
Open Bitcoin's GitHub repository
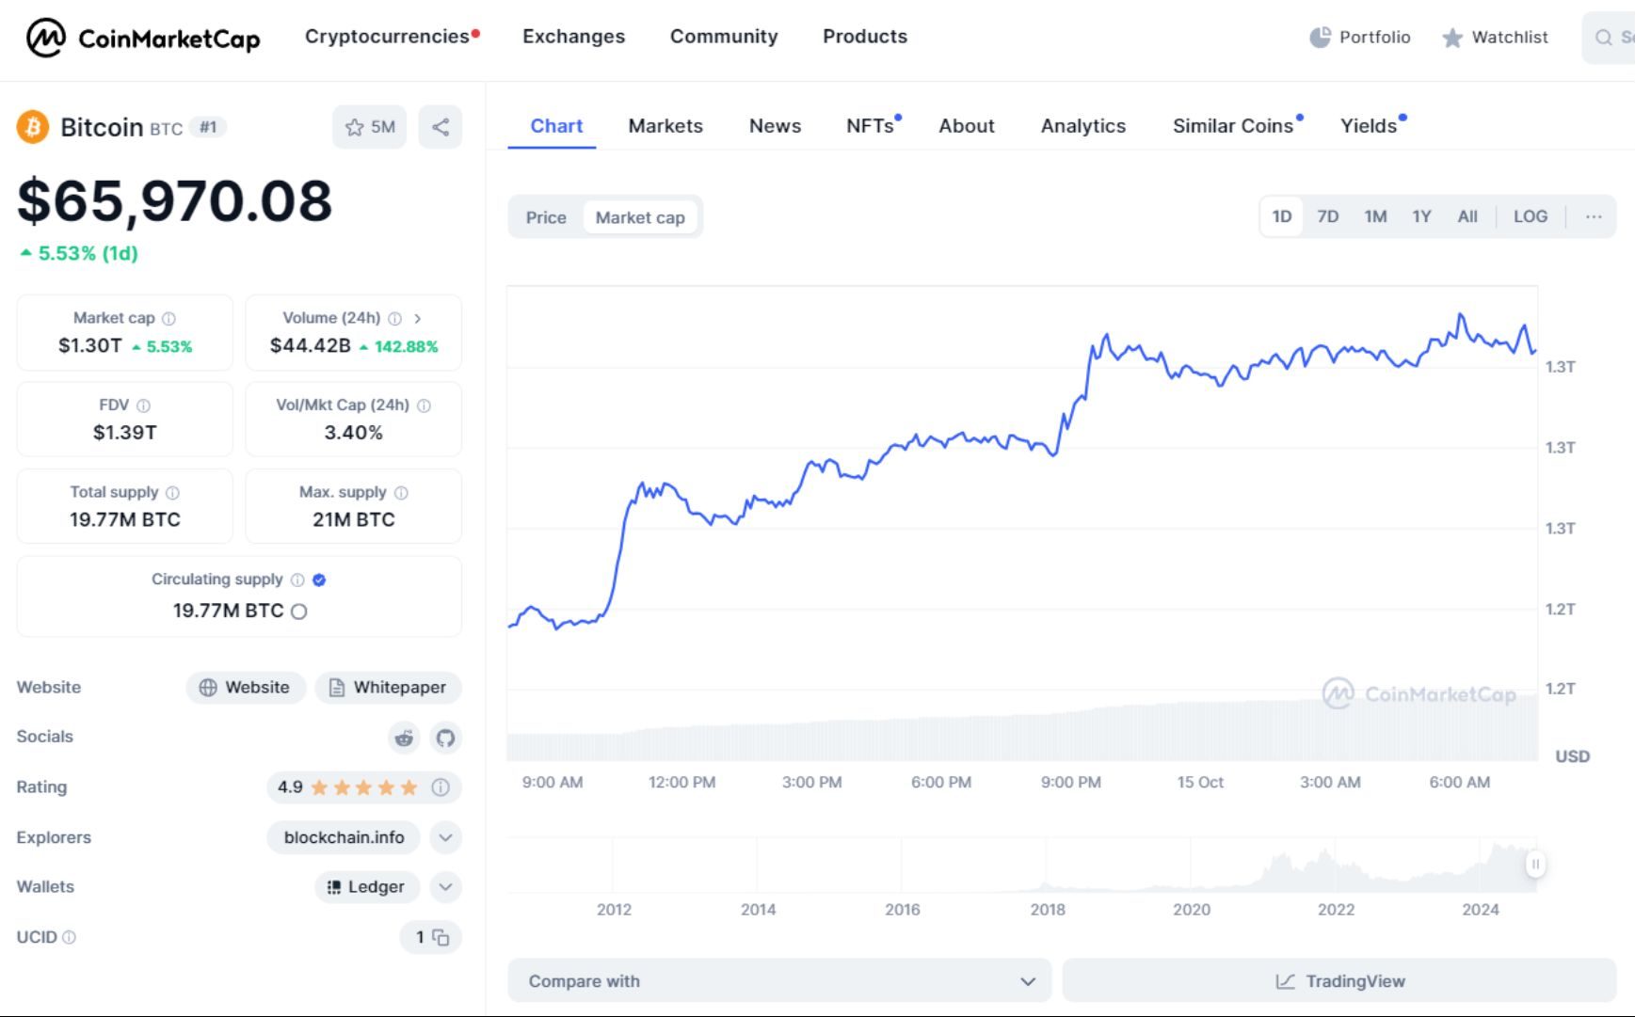point(445,739)
